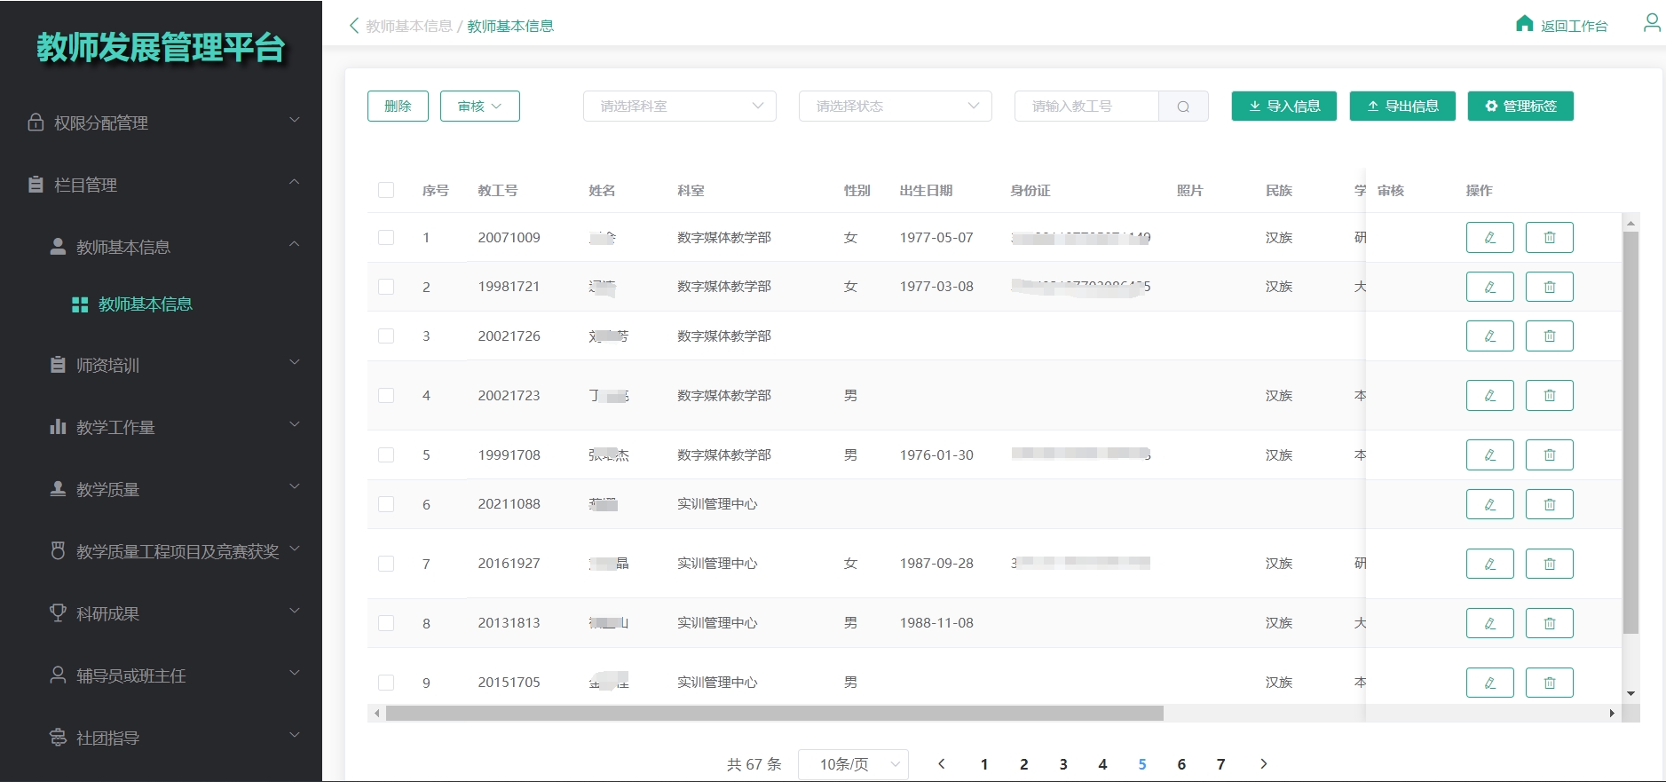The height and width of the screenshot is (782, 1666).
Task: Focus the 请输入教工号 input field
Action: pyautogui.click(x=1086, y=107)
